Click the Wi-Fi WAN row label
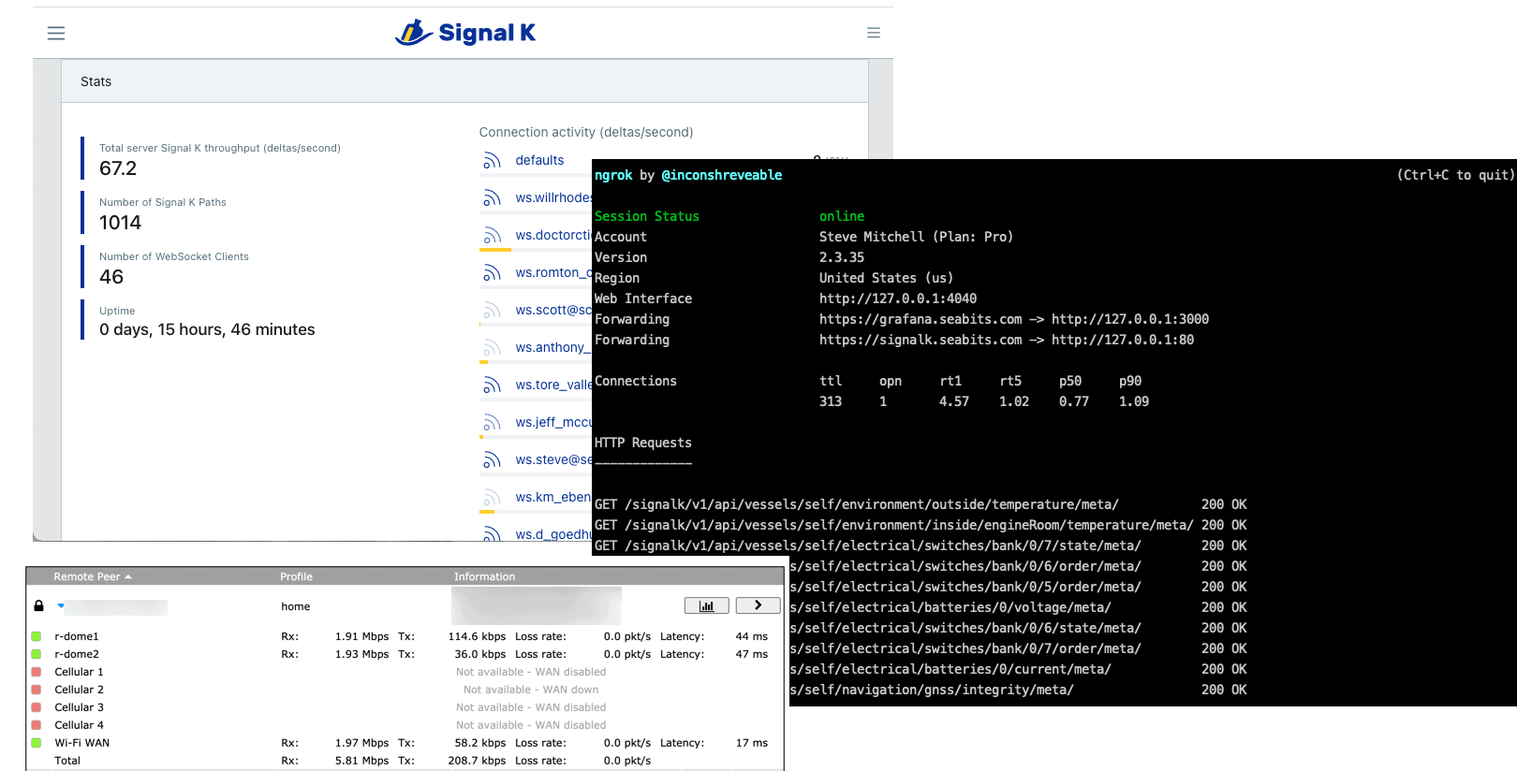Image resolution: width=1517 pixels, height=771 pixels. (82, 743)
